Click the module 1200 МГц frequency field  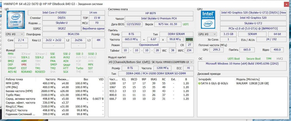(162, 68)
